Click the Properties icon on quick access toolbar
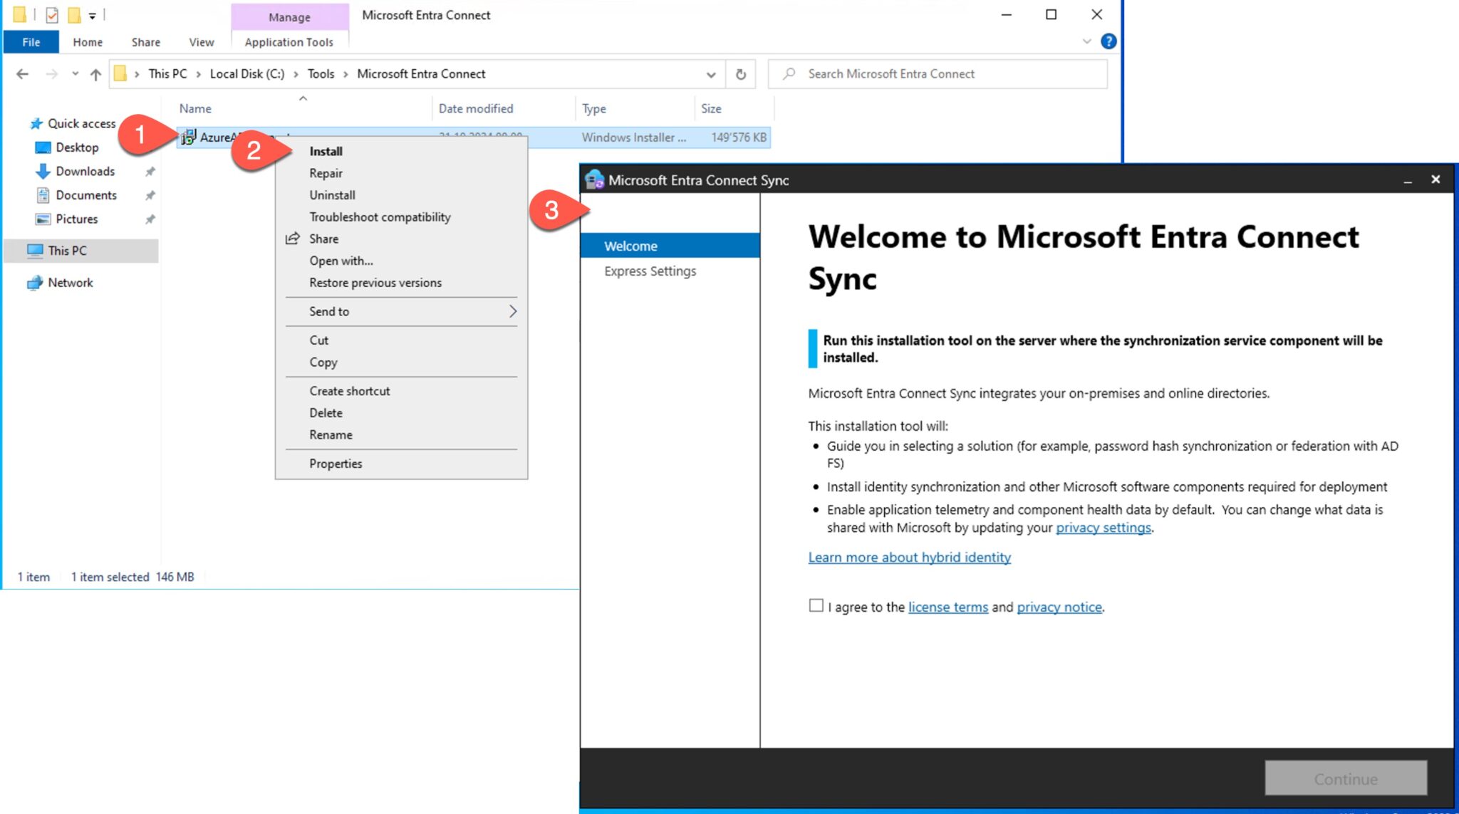 51,14
